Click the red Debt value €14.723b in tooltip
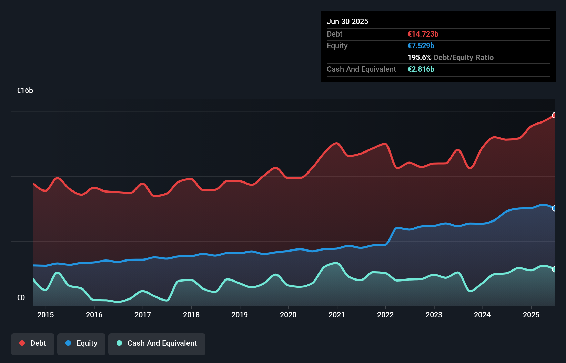The image size is (566, 363). pos(423,34)
